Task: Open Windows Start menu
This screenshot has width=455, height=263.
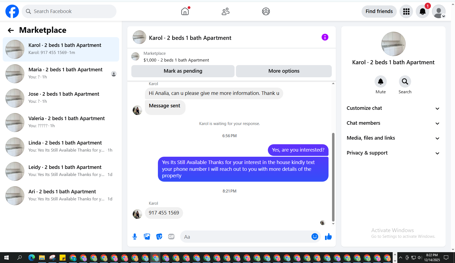Action: tap(6, 258)
